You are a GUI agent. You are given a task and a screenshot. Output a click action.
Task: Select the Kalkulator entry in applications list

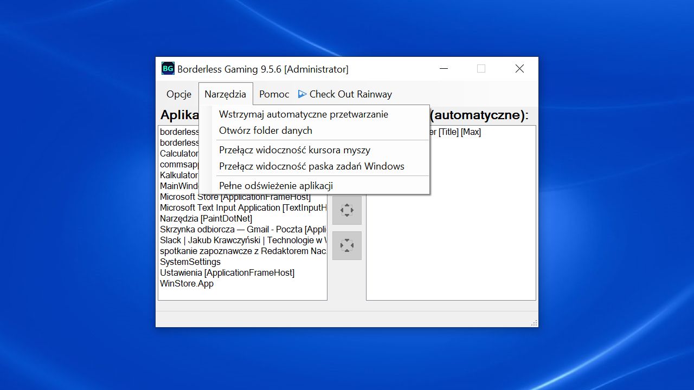[x=179, y=175]
